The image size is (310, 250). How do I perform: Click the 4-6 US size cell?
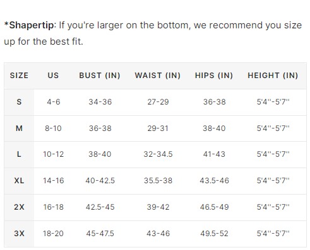click(x=54, y=102)
